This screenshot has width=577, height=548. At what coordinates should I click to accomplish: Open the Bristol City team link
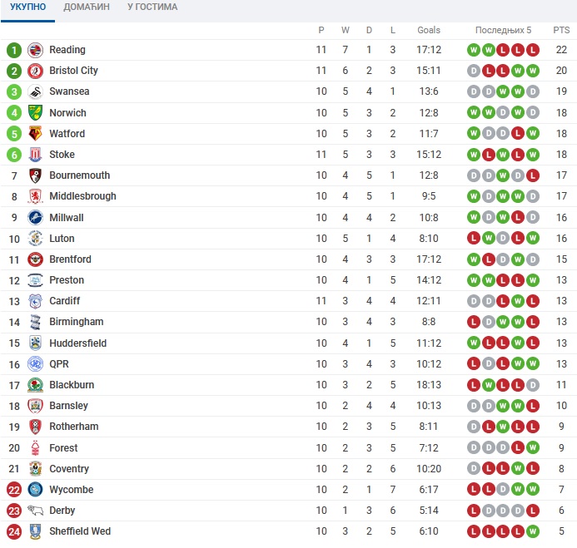click(73, 71)
